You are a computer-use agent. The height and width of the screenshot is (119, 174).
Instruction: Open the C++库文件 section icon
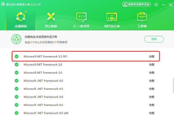pos(81,17)
